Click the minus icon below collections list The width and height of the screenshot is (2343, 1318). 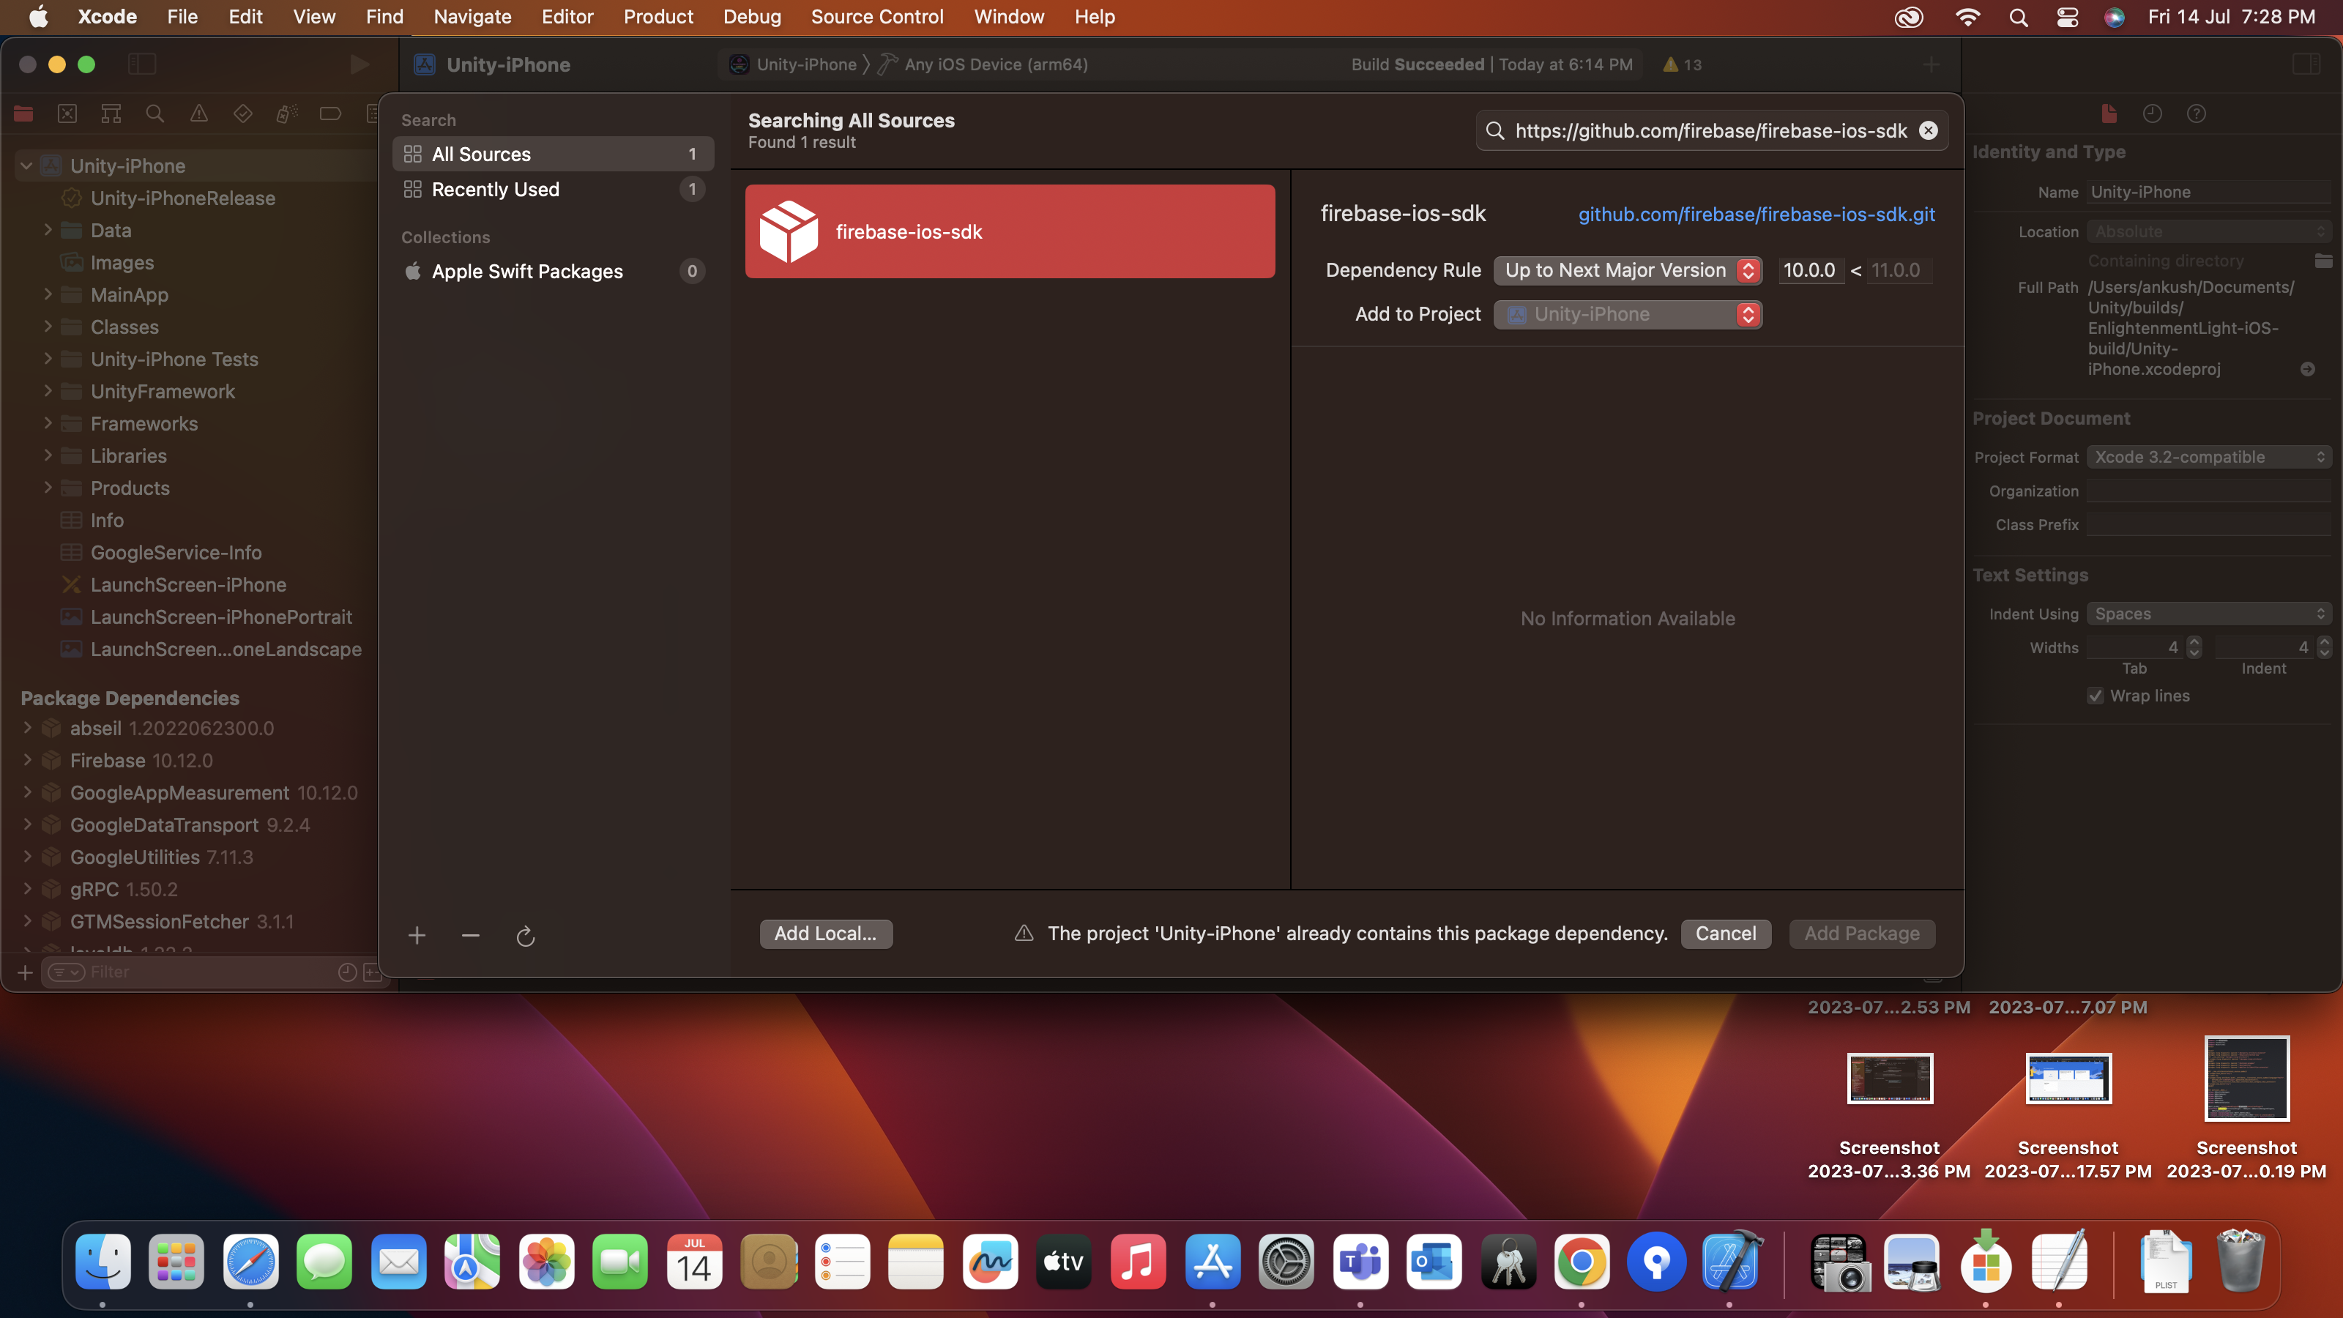tap(470, 935)
